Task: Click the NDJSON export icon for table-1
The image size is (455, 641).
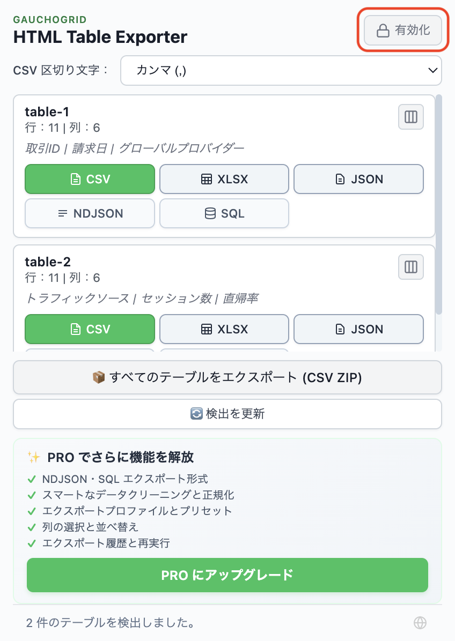Action: pos(64,213)
